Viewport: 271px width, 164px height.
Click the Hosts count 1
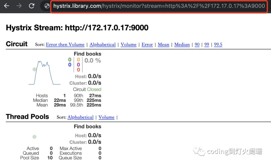[64, 96]
